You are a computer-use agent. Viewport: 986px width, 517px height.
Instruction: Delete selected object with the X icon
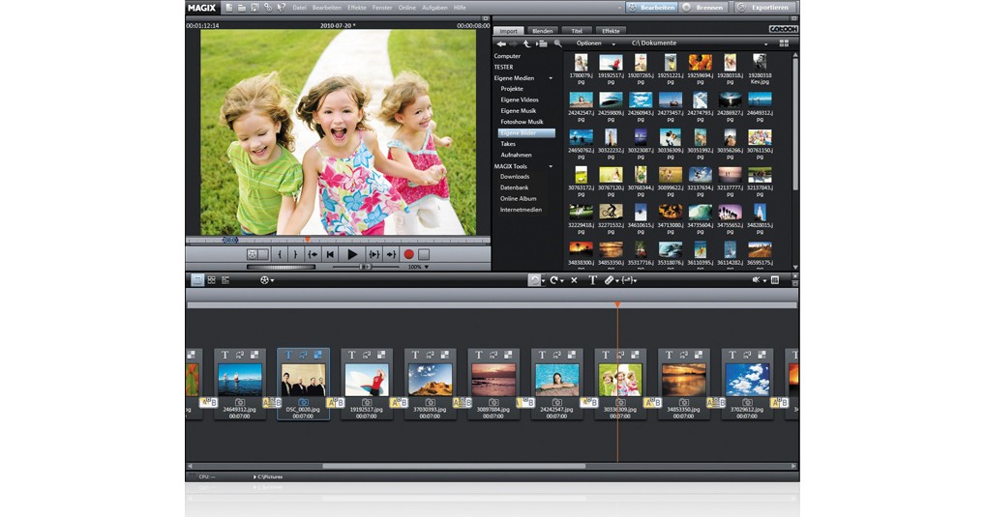point(574,280)
